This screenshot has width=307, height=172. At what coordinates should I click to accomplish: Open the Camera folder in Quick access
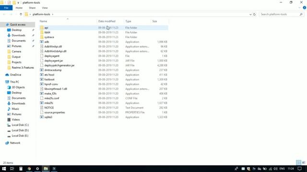tap(16, 52)
